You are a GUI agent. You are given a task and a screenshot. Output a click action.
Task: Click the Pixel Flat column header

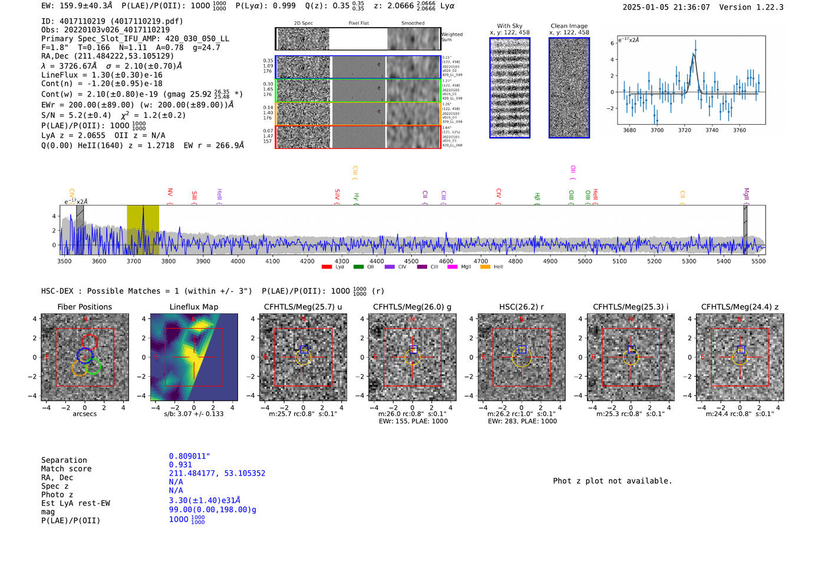point(358,23)
